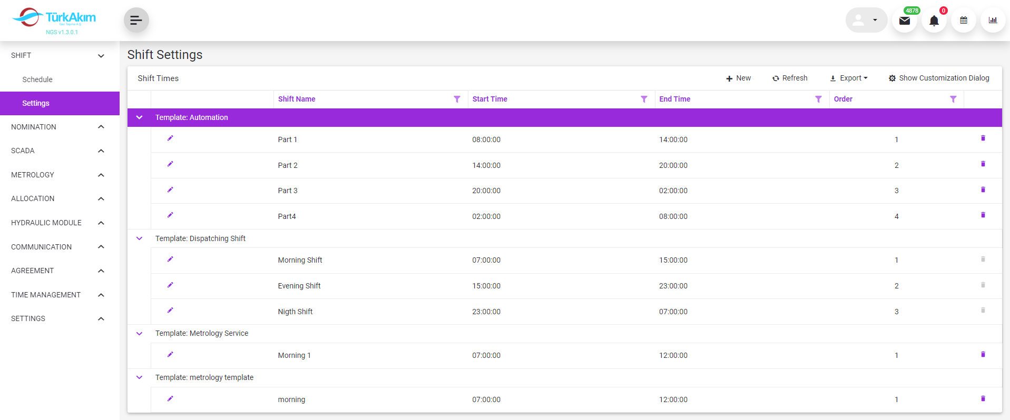Edit the Evening Shift row

(x=170, y=285)
